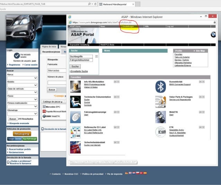The width and height of the screenshot is (221, 185).
Task: Remove the ETK favorite entry
Action: point(203,127)
